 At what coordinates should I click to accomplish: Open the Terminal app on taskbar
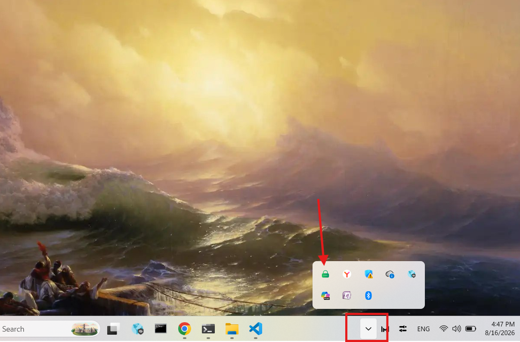click(208, 329)
